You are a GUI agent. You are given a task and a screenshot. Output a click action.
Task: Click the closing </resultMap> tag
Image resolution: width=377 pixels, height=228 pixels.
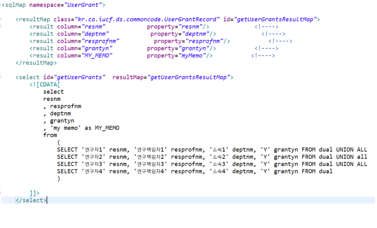click(36, 63)
